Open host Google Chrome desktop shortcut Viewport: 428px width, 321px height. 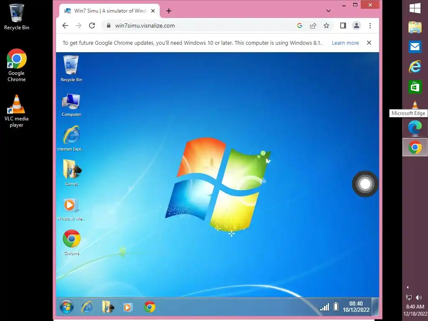16,65
